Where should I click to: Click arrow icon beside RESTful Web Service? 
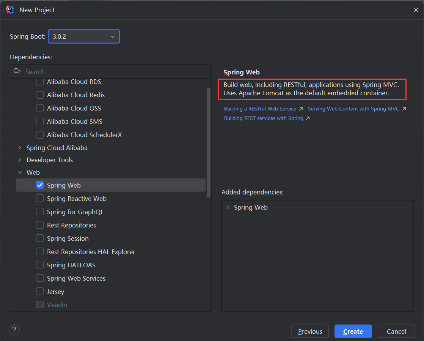[x=301, y=109]
